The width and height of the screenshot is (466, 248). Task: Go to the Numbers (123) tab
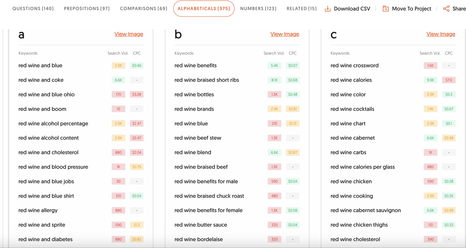[258, 9]
